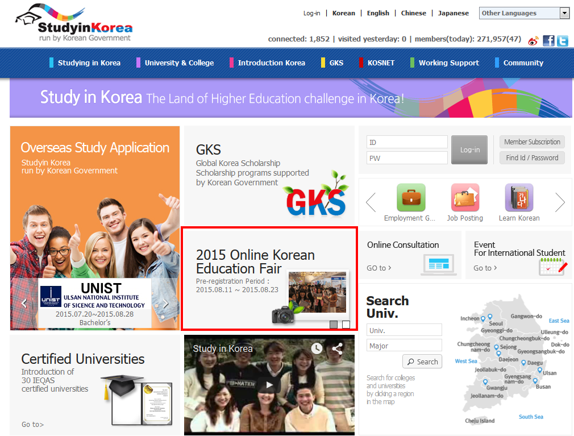Image resolution: width=574 pixels, height=436 pixels.
Task: Focus the PW input field
Action: [x=407, y=158]
